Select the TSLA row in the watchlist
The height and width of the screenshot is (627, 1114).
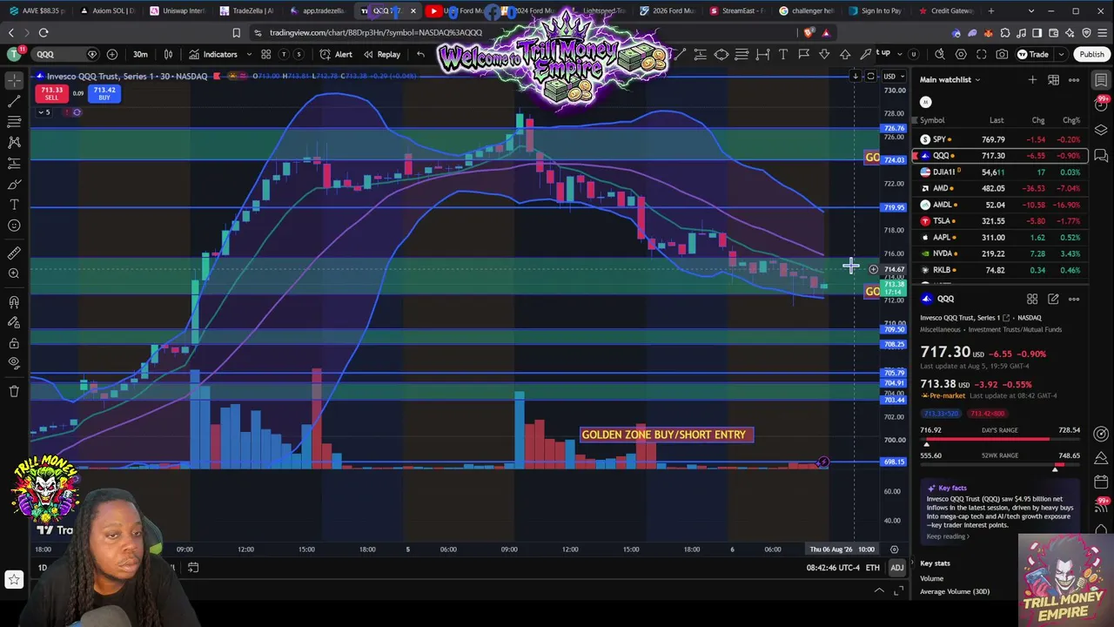point(1000,221)
